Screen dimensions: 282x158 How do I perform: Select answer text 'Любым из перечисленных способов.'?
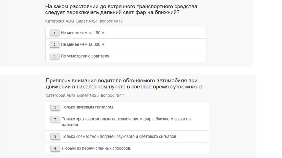(96, 148)
